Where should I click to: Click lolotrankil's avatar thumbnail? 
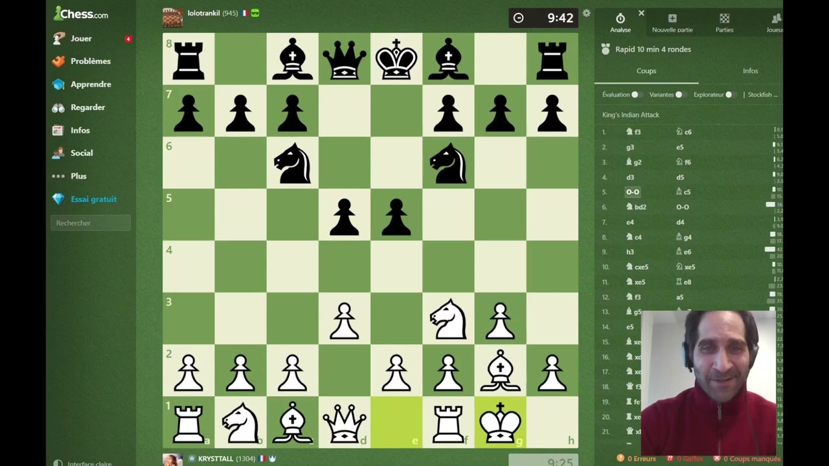pos(172,17)
